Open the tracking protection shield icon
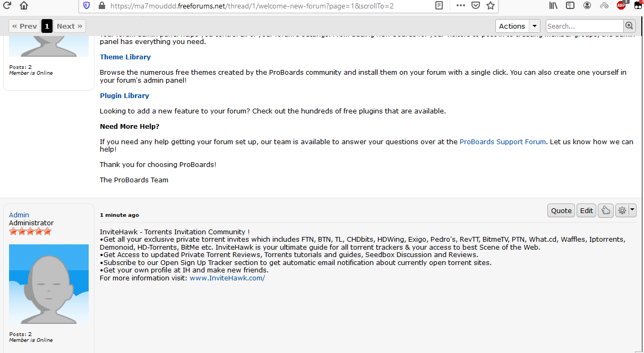Viewport: 644px width, 353px height. [87, 6]
